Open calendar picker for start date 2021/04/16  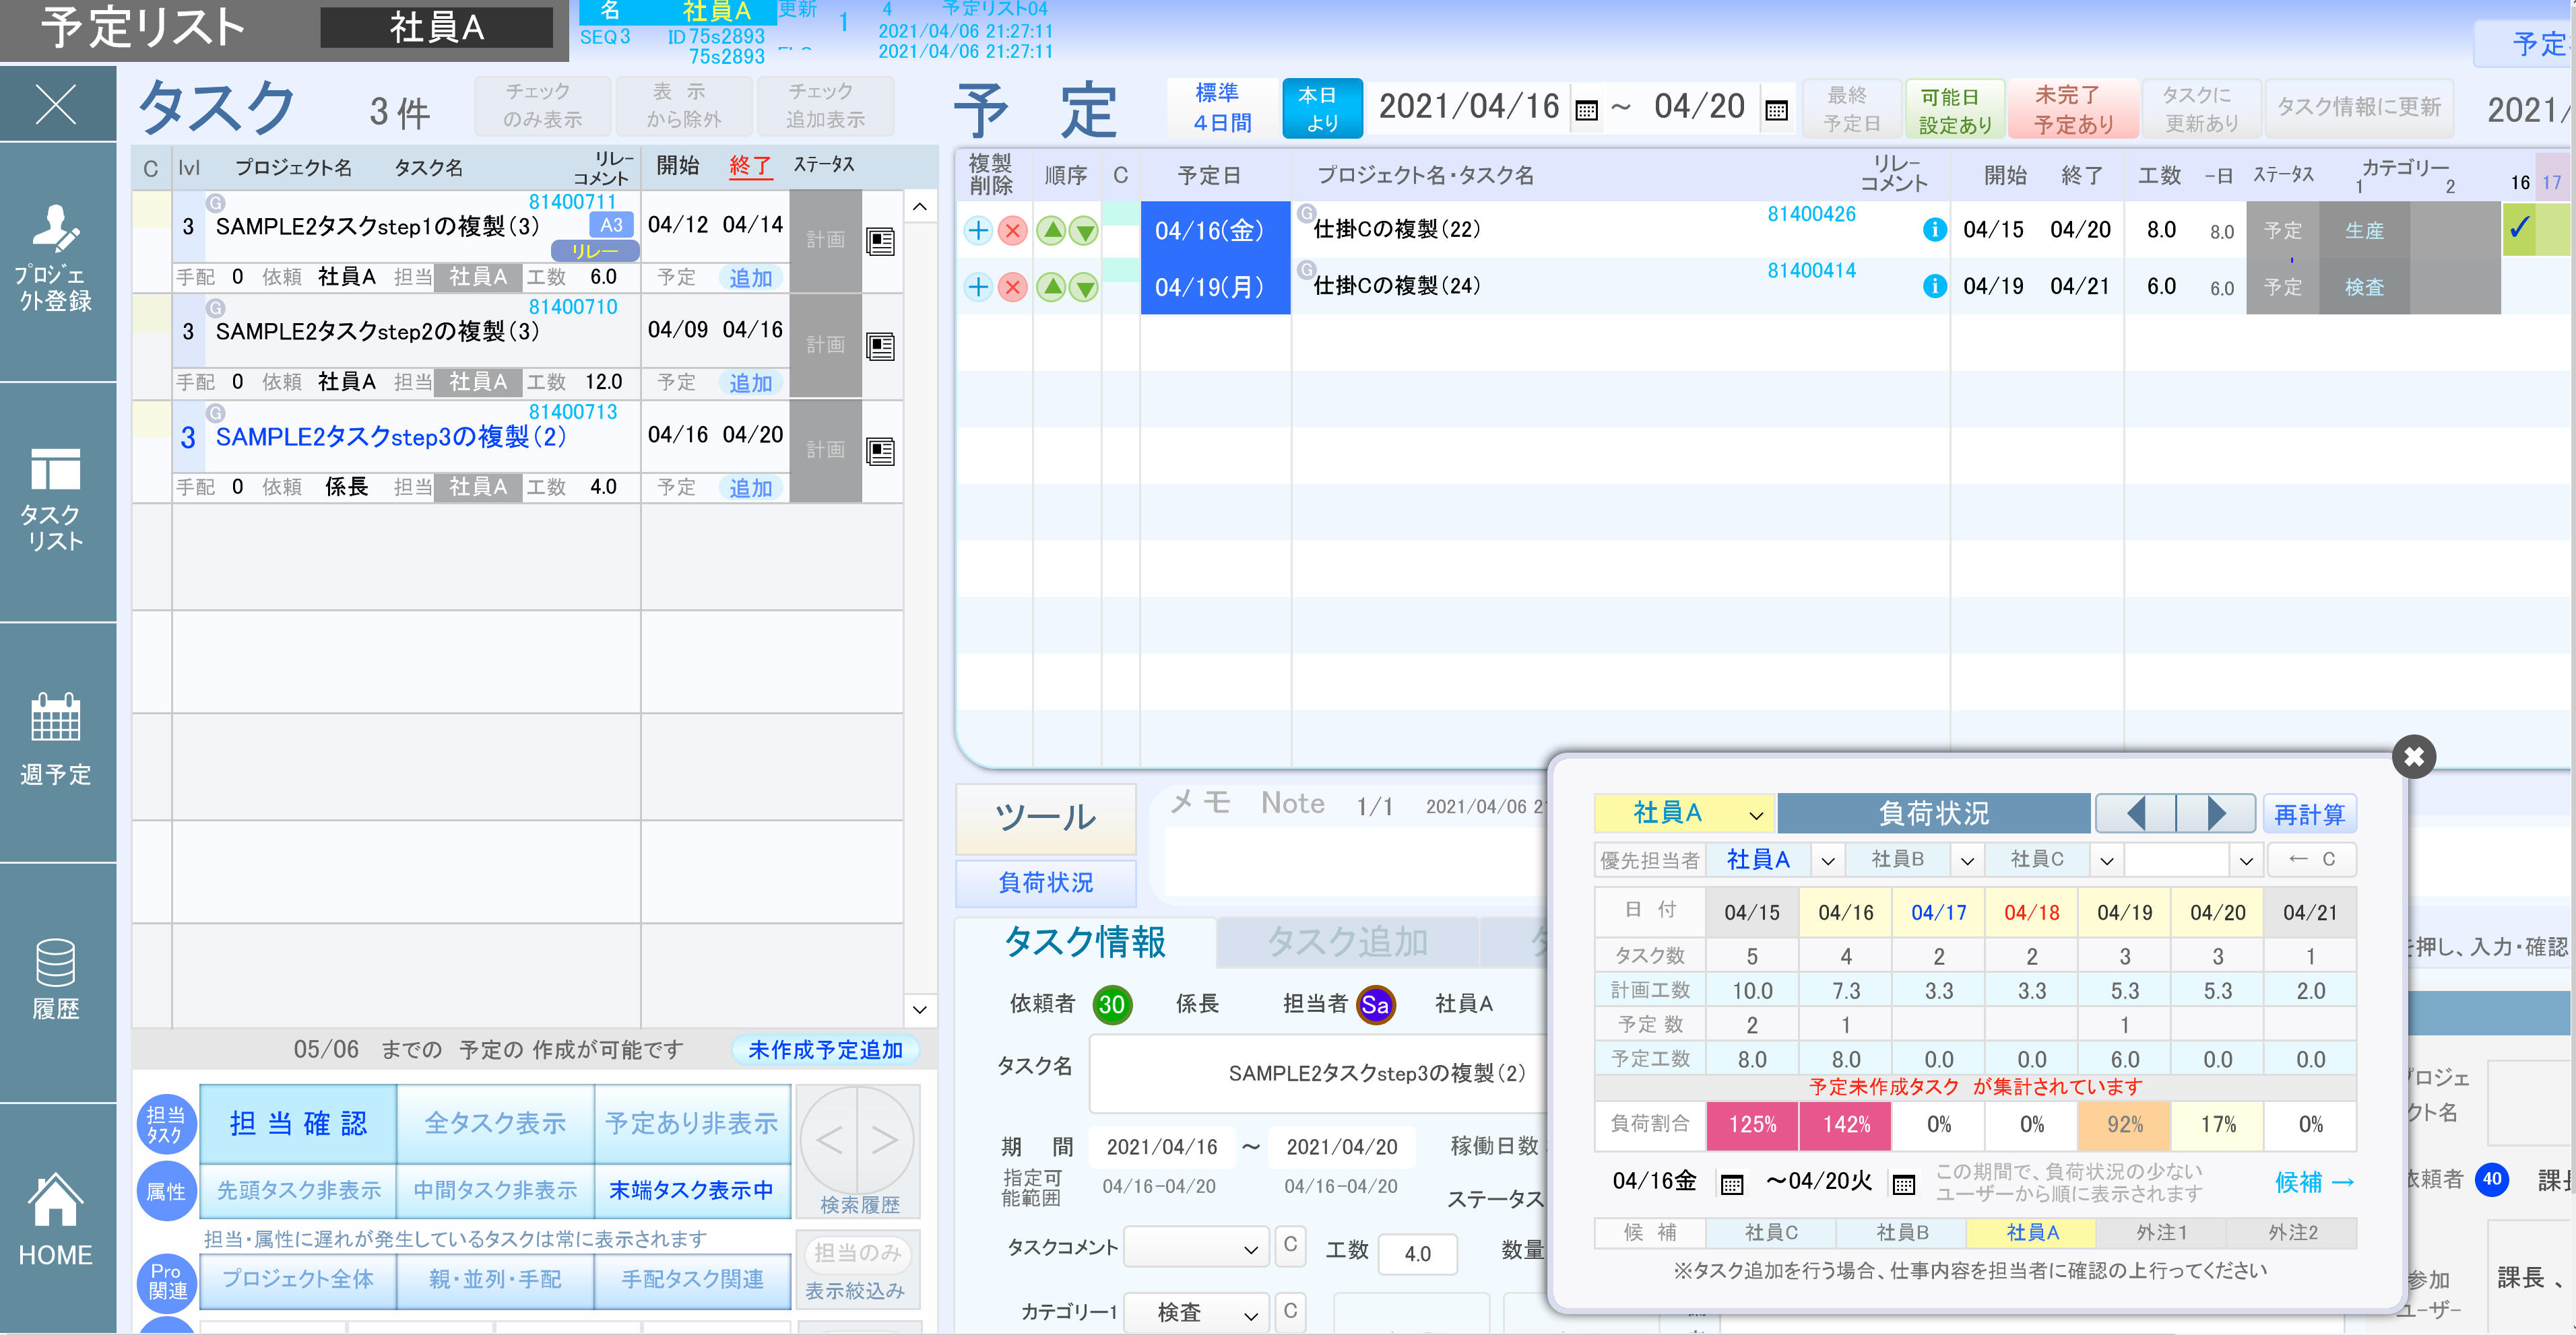point(1586,110)
